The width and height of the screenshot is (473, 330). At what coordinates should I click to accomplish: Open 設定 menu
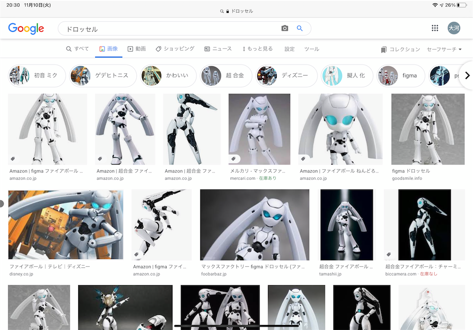coord(289,49)
